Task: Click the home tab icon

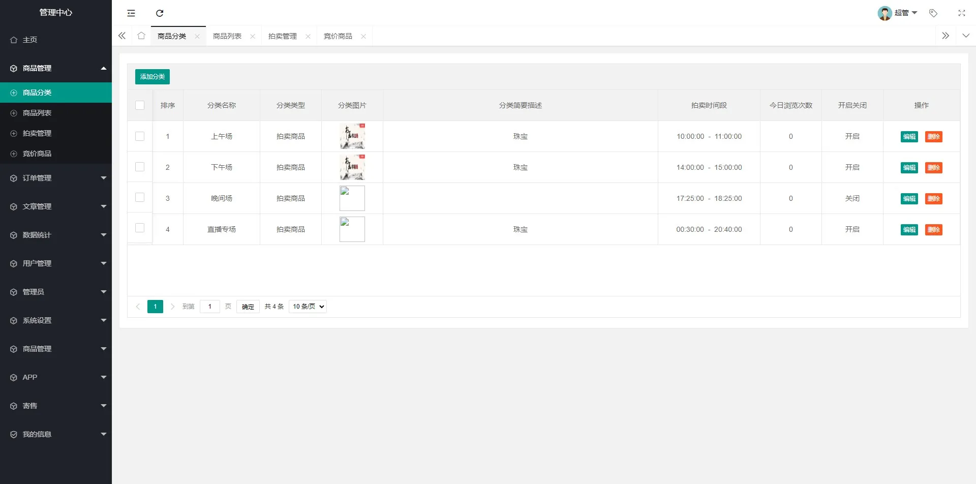Action: click(x=141, y=36)
